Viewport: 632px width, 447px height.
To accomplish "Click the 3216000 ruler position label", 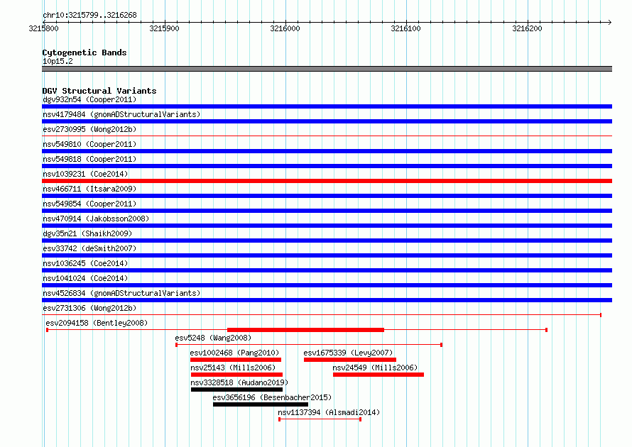I will point(285,28).
